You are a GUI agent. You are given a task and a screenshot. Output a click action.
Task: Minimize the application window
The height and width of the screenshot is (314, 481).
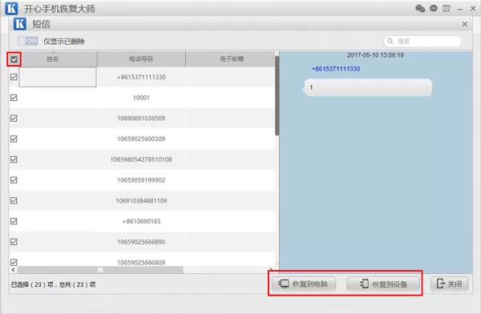tap(459, 9)
